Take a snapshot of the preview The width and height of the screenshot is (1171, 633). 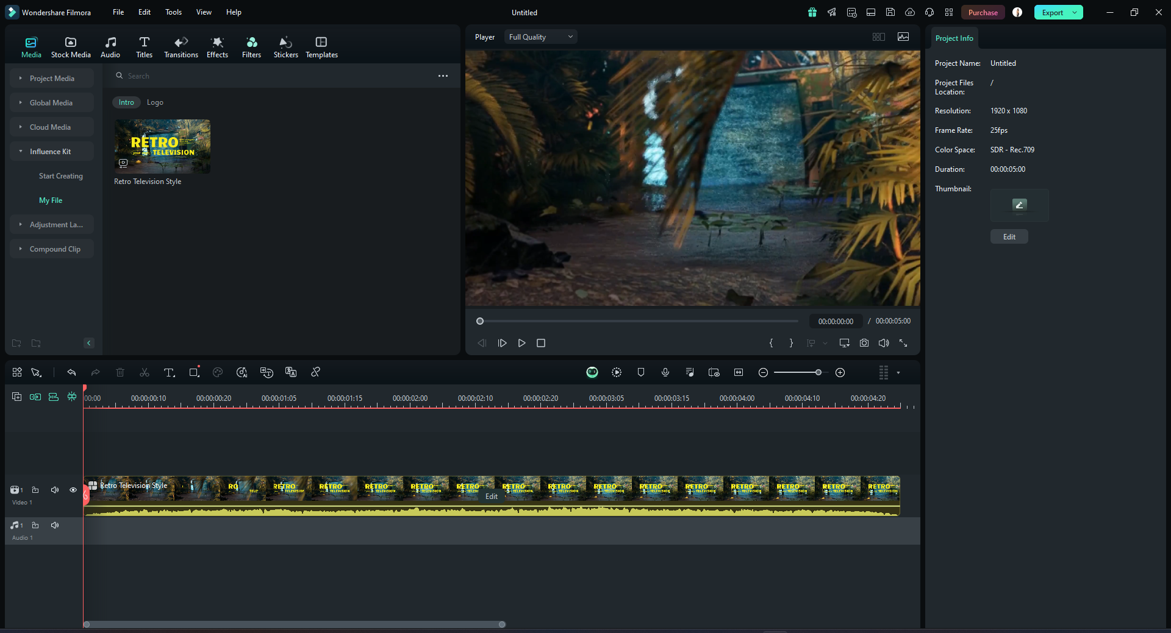(864, 343)
